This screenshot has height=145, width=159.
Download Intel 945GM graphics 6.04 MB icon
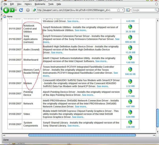[130, 112]
